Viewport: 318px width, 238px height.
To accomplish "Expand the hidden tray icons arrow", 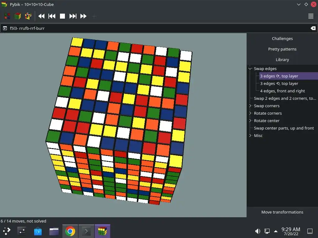I will coord(276,231).
